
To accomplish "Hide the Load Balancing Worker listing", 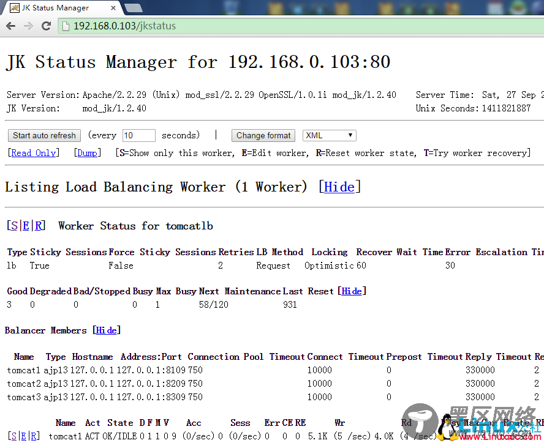I will click(x=339, y=187).
